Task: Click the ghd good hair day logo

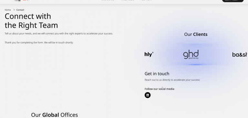Action: point(191,55)
